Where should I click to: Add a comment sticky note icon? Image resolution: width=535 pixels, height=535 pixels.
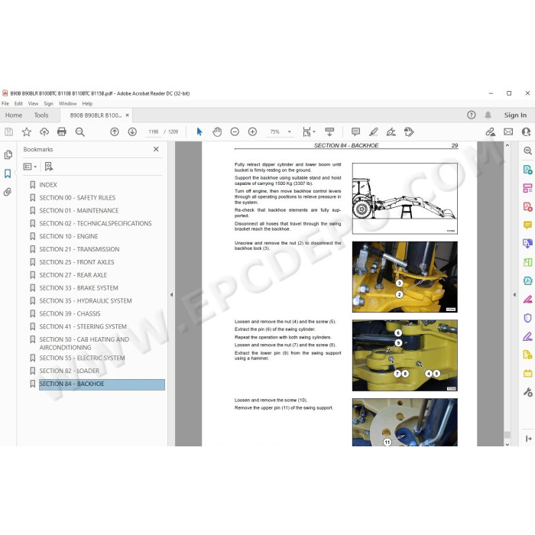point(355,131)
